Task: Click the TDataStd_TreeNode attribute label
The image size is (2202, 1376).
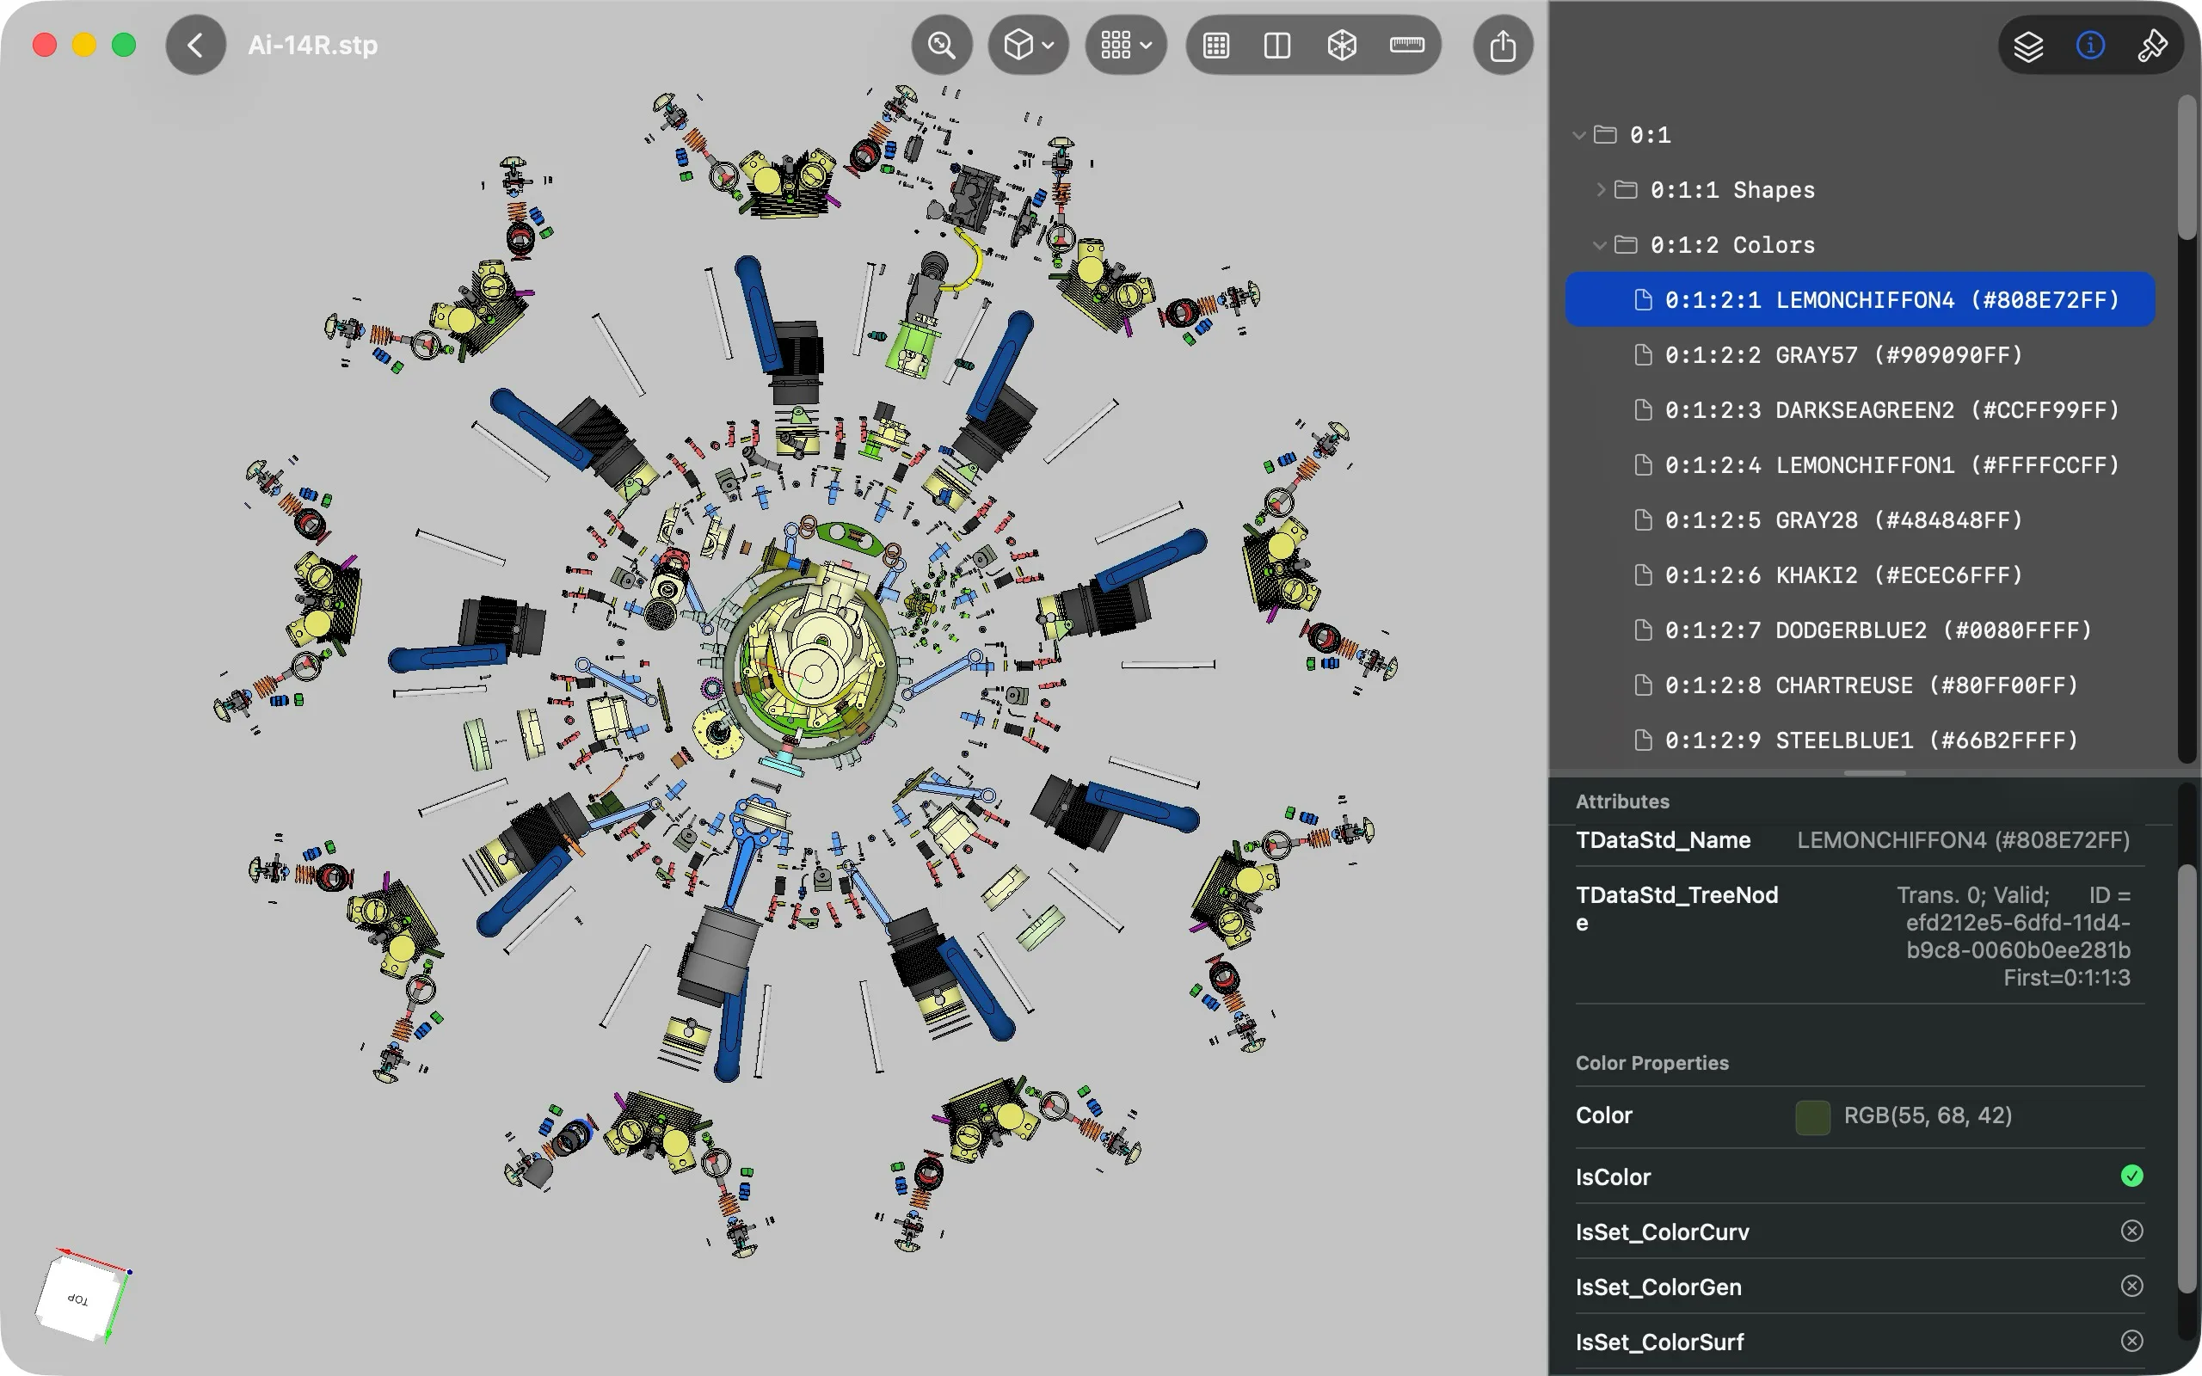Action: (x=1677, y=909)
